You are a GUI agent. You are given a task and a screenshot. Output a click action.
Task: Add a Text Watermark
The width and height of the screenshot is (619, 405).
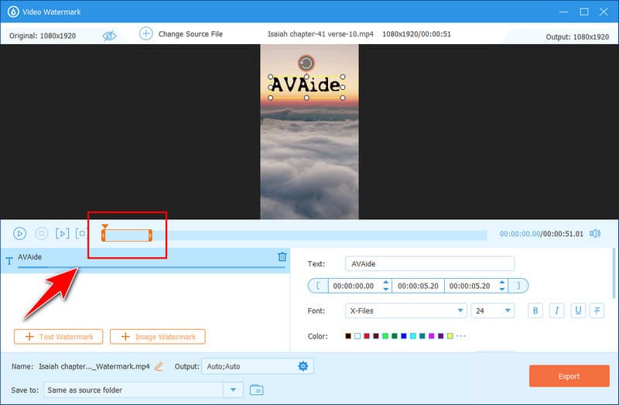click(59, 337)
